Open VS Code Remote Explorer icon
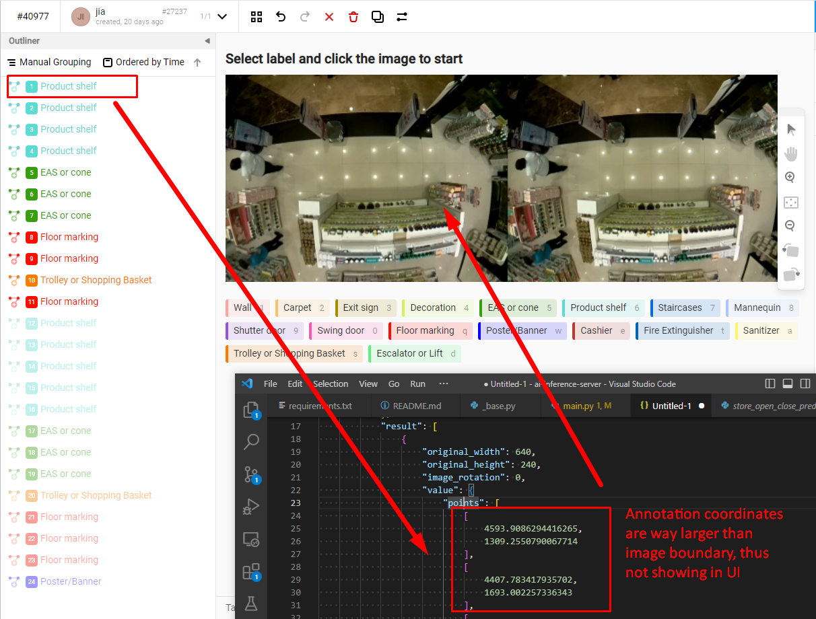Screen dimensions: 816x619 [251, 539]
